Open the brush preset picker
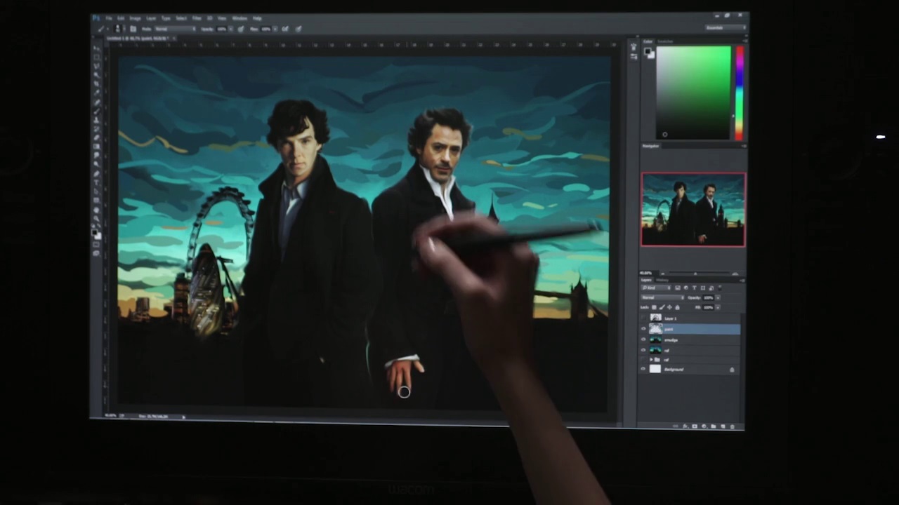 pos(119,29)
